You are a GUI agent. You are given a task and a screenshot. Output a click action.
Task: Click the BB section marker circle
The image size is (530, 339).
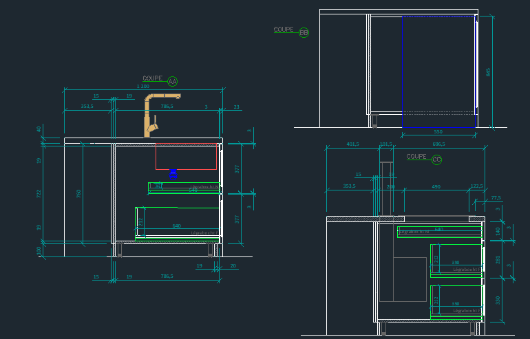pyautogui.click(x=304, y=32)
